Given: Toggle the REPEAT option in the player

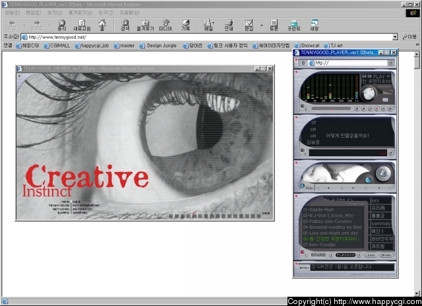Looking at the screenshot, I should 385,87.
